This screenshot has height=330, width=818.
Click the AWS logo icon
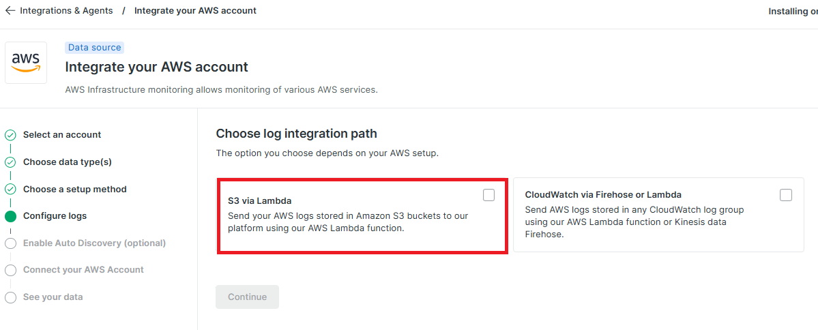[x=26, y=63]
